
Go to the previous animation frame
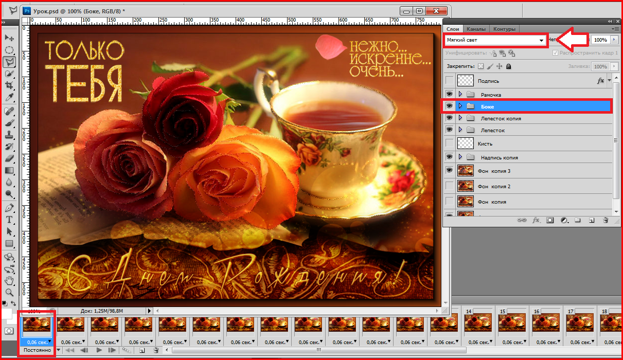(85, 350)
